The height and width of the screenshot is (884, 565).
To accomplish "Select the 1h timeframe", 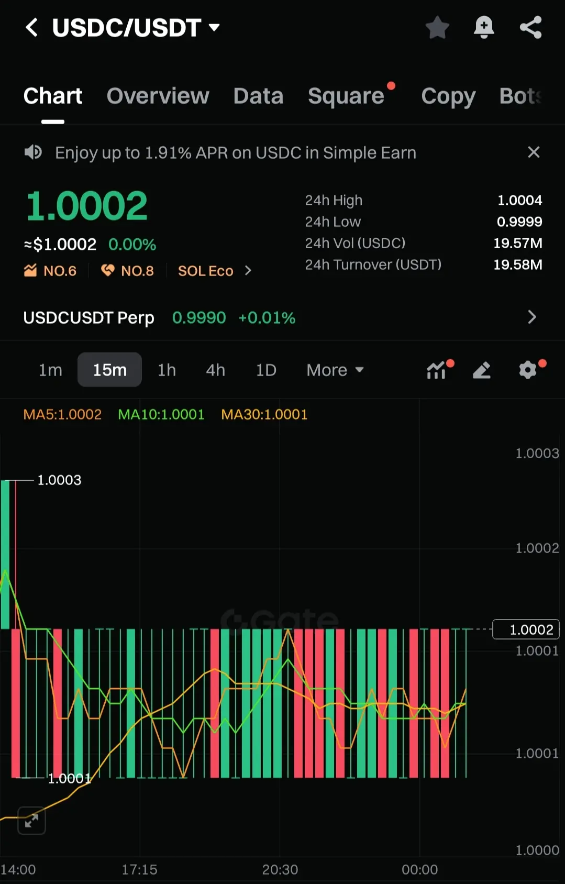I will click(x=167, y=370).
